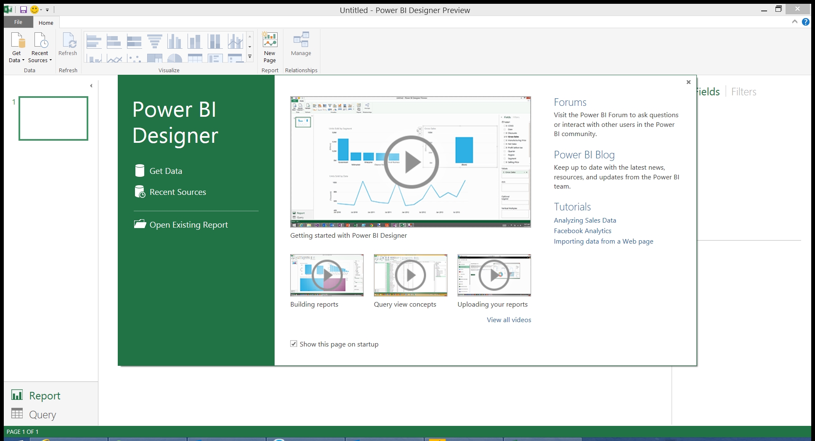Choose the clustered column chart visualization
The width and height of the screenshot is (815, 441).
[175, 42]
